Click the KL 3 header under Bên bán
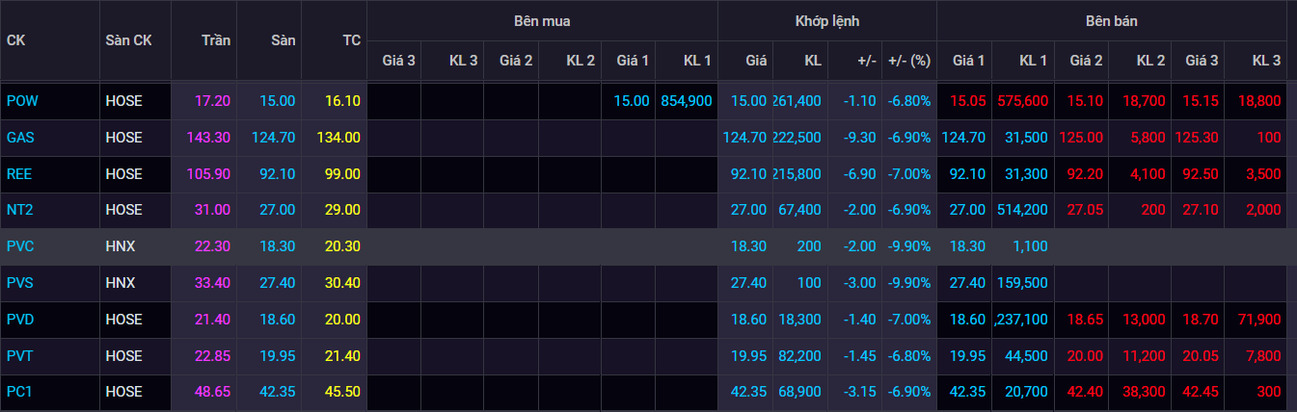The height and width of the screenshot is (412, 1297). (1266, 61)
